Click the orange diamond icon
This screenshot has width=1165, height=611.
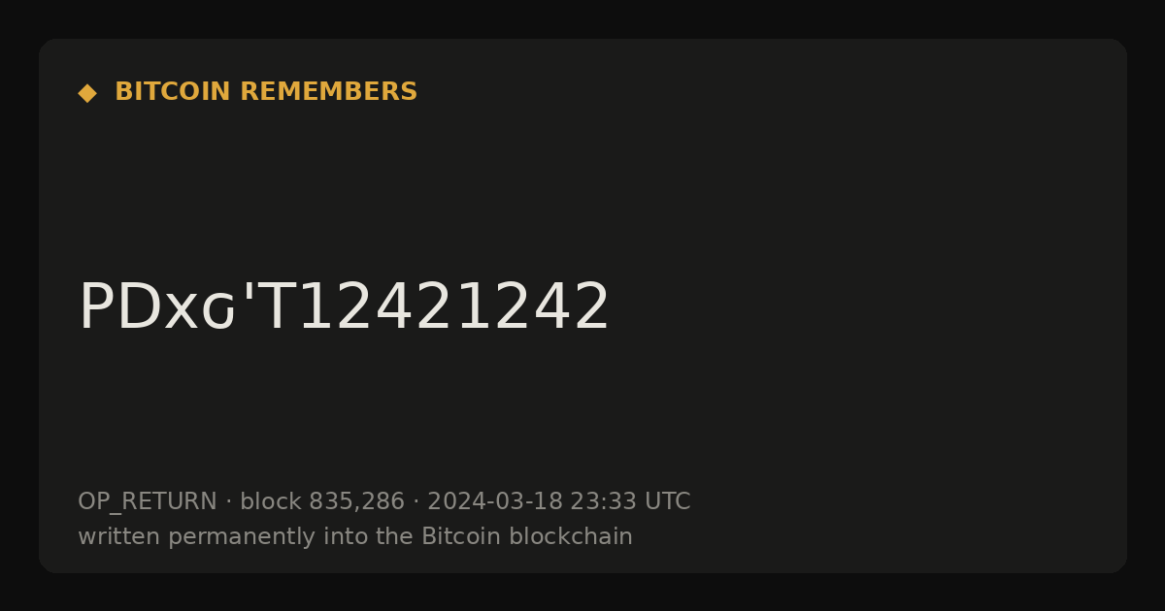tap(87, 92)
